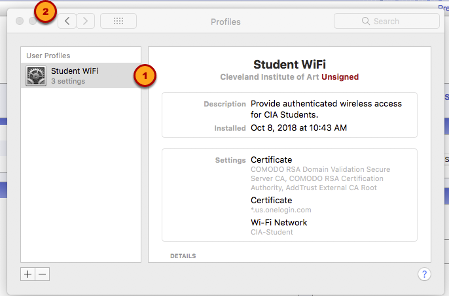Screen dimensions: 449x296
Task: Click the DETAILS section header
Action: coord(183,256)
